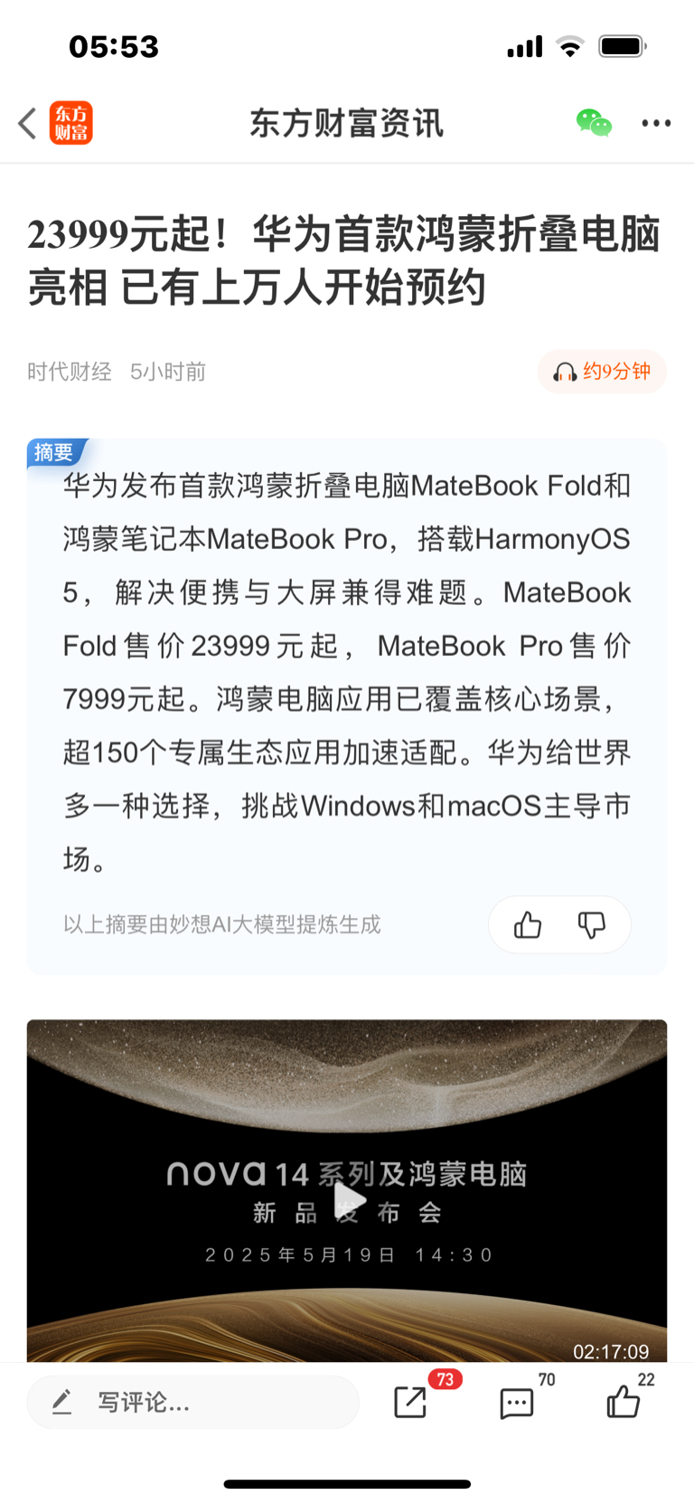The height and width of the screenshot is (1504, 694).
Task: Dislike the AI summary with thumbs down
Action: click(592, 924)
